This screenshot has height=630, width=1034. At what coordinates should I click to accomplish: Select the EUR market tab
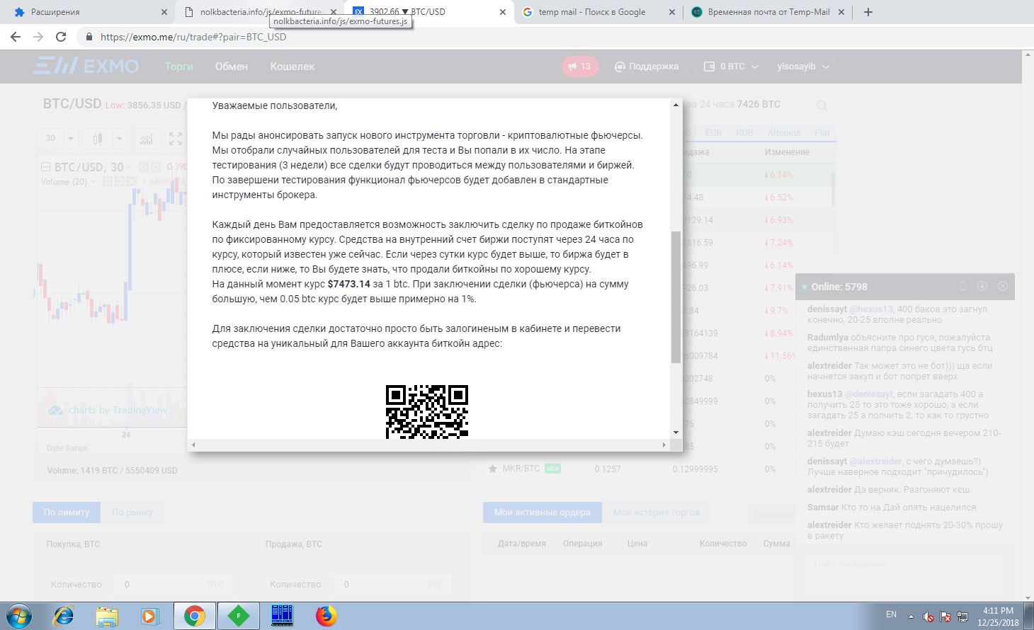(713, 133)
